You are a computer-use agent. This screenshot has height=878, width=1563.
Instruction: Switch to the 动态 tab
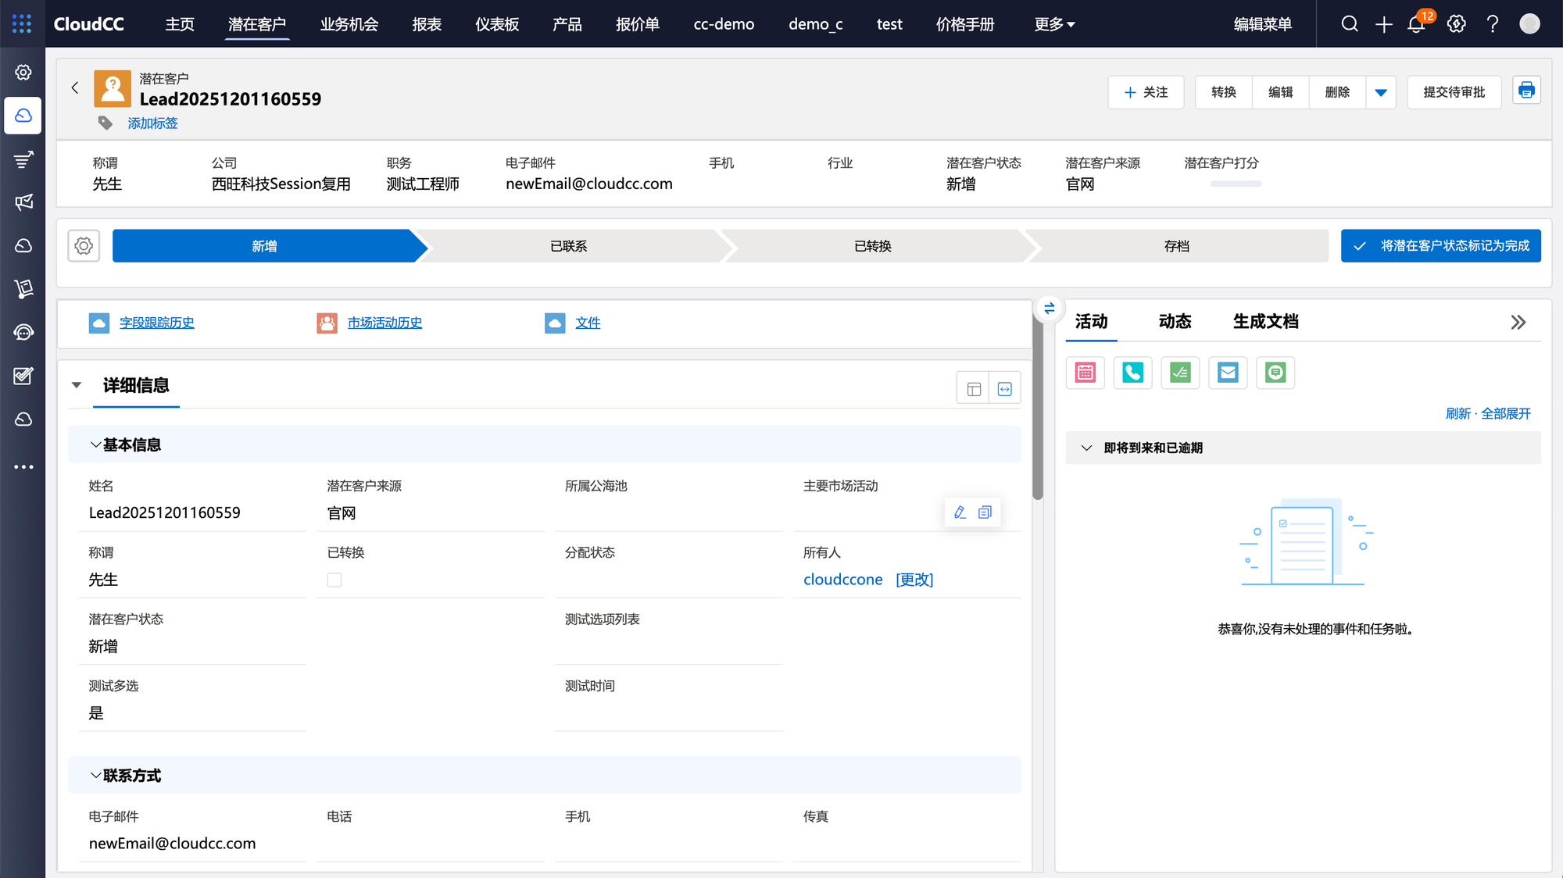coord(1175,321)
